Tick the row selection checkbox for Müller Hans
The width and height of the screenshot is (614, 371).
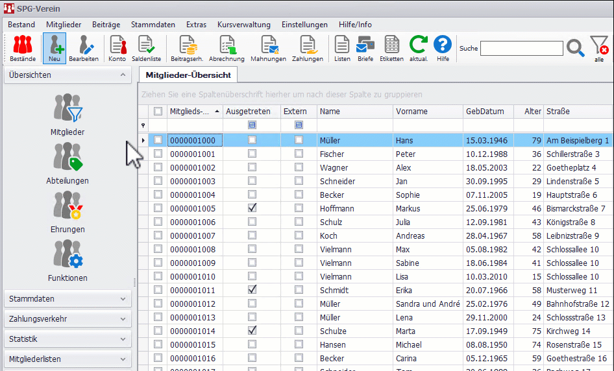click(158, 140)
